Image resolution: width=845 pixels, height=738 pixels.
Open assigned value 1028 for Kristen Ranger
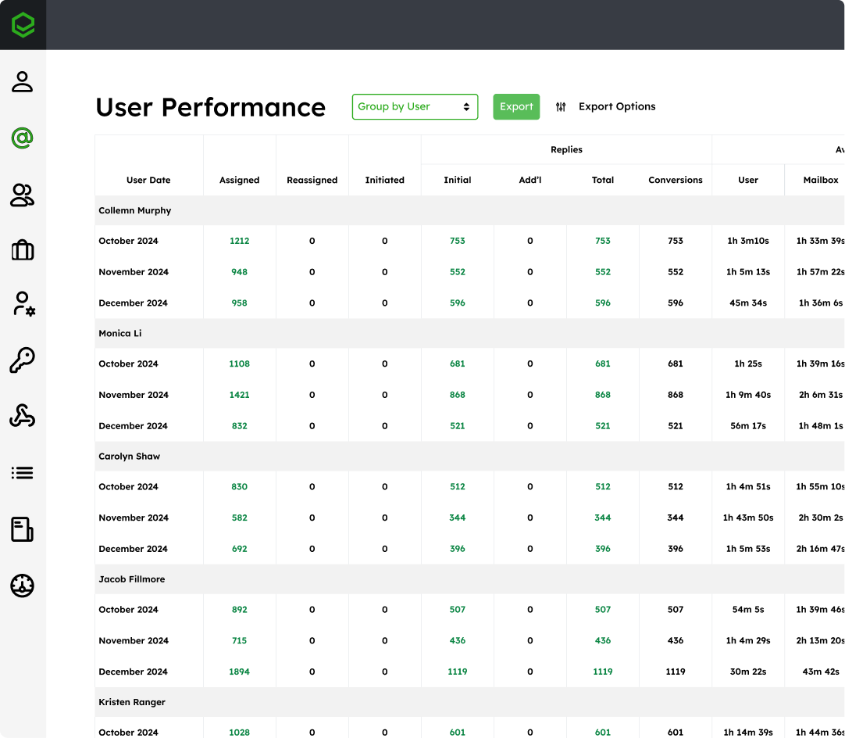click(x=239, y=733)
